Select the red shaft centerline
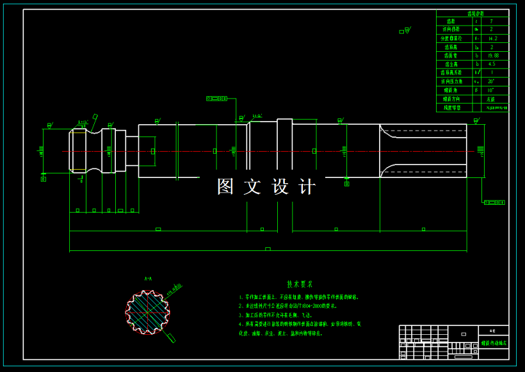 tap(268, 151)
